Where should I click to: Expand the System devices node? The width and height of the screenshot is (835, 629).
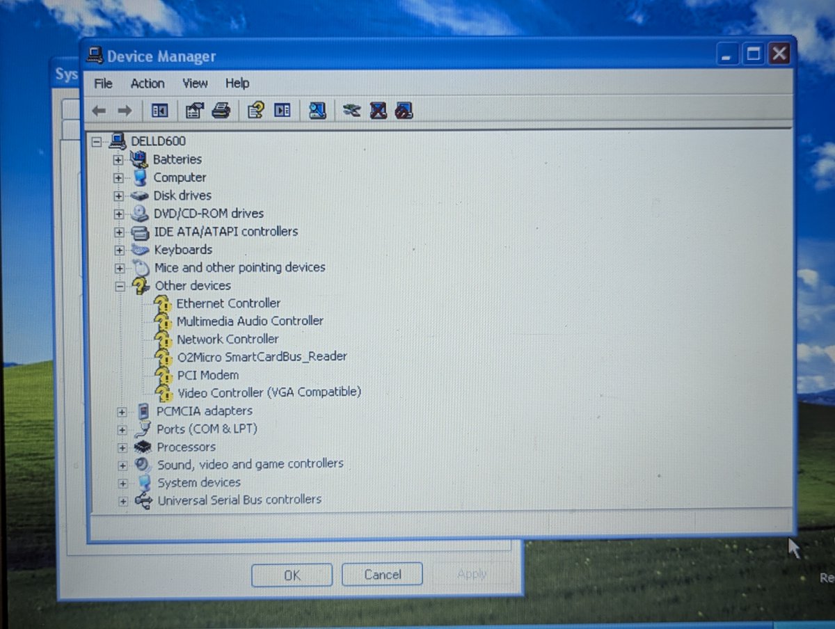[x=123, y=483]
